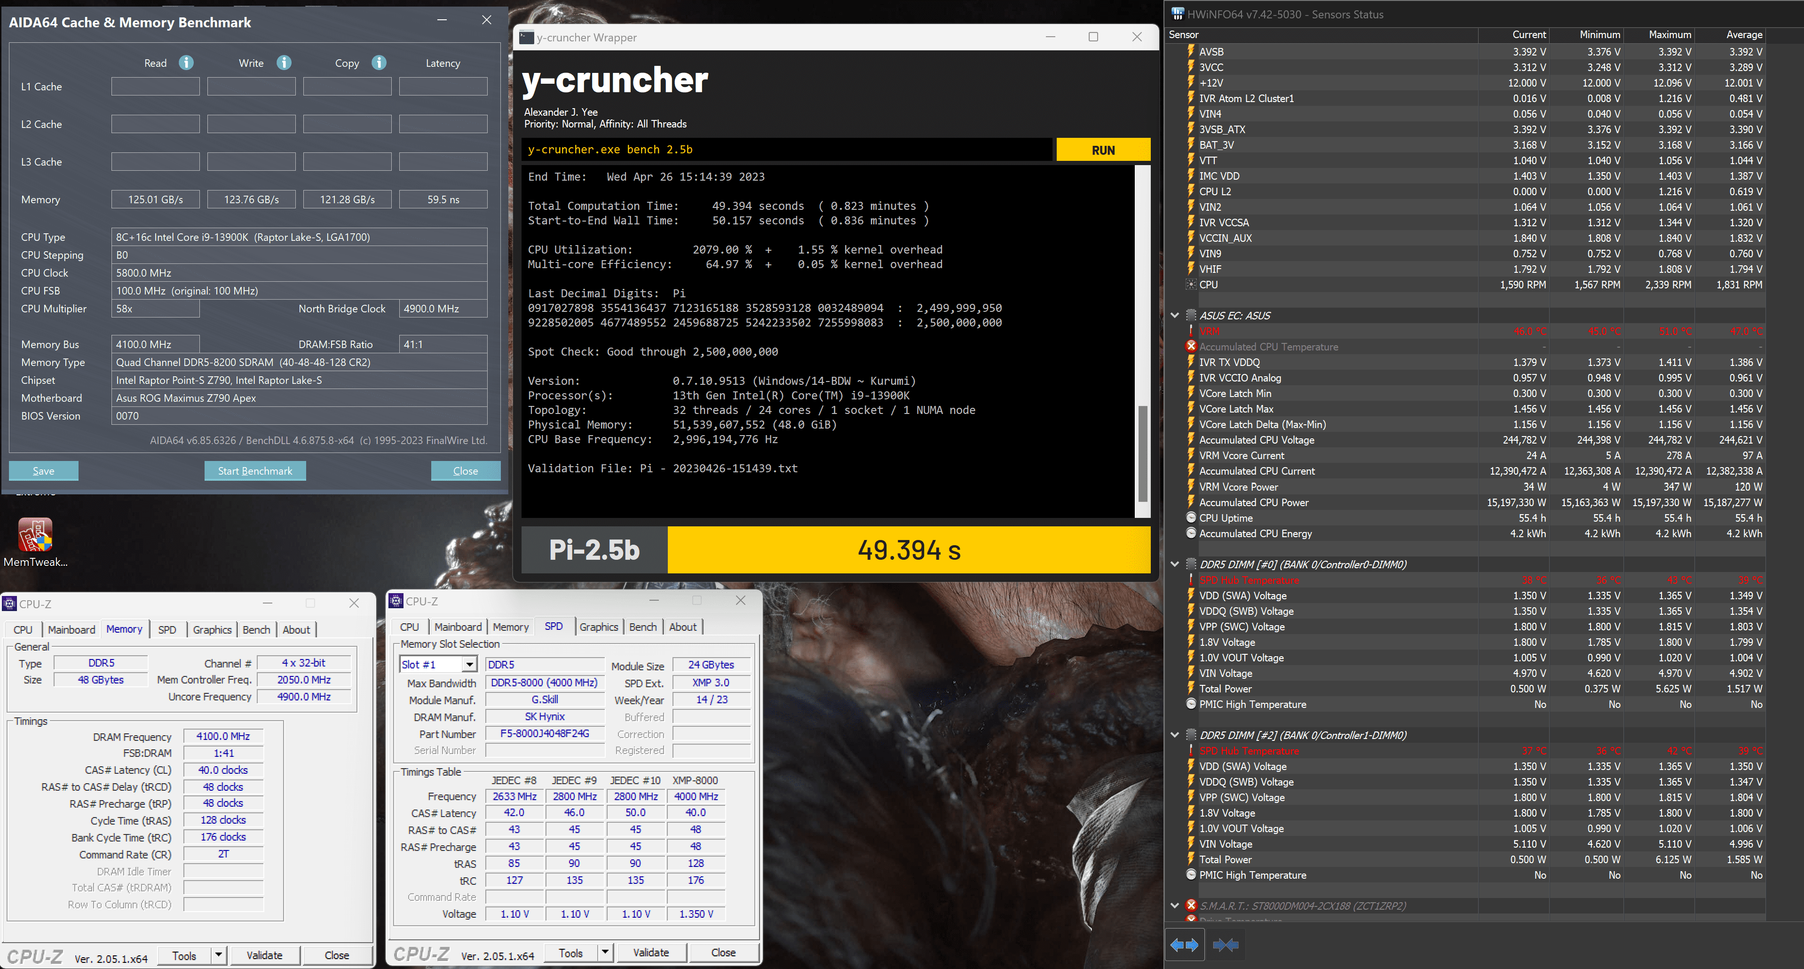This screenshot has width=1804, height=969.
Task: Click Validate in right CPU-Z window
Action: (651, 952)
